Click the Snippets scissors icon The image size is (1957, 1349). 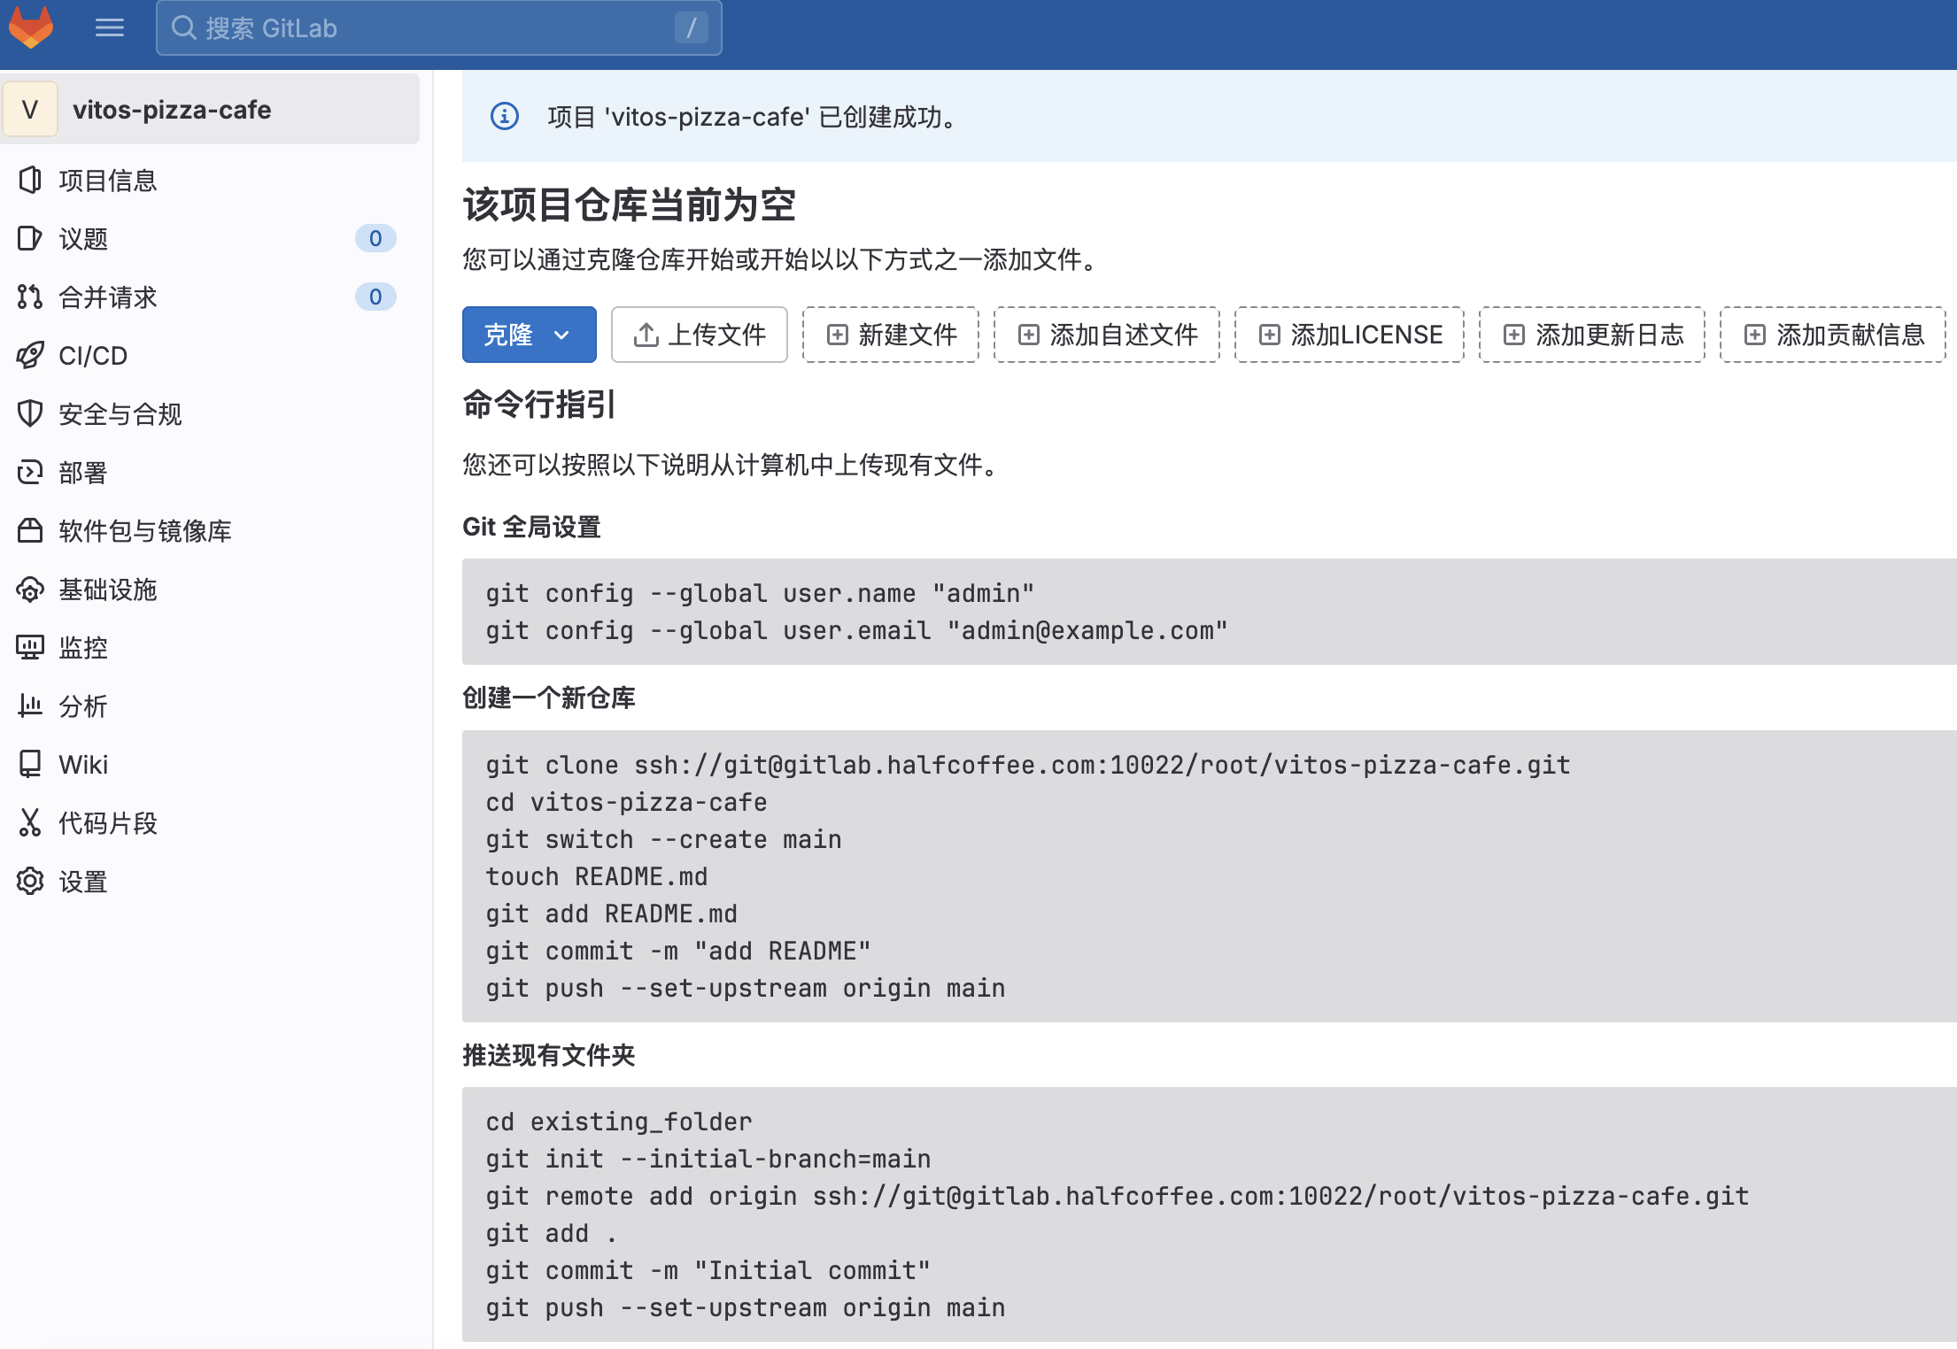click(30, 823)
